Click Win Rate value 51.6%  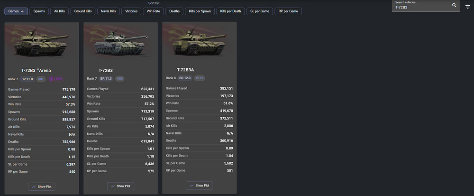(x=228, y=103)
